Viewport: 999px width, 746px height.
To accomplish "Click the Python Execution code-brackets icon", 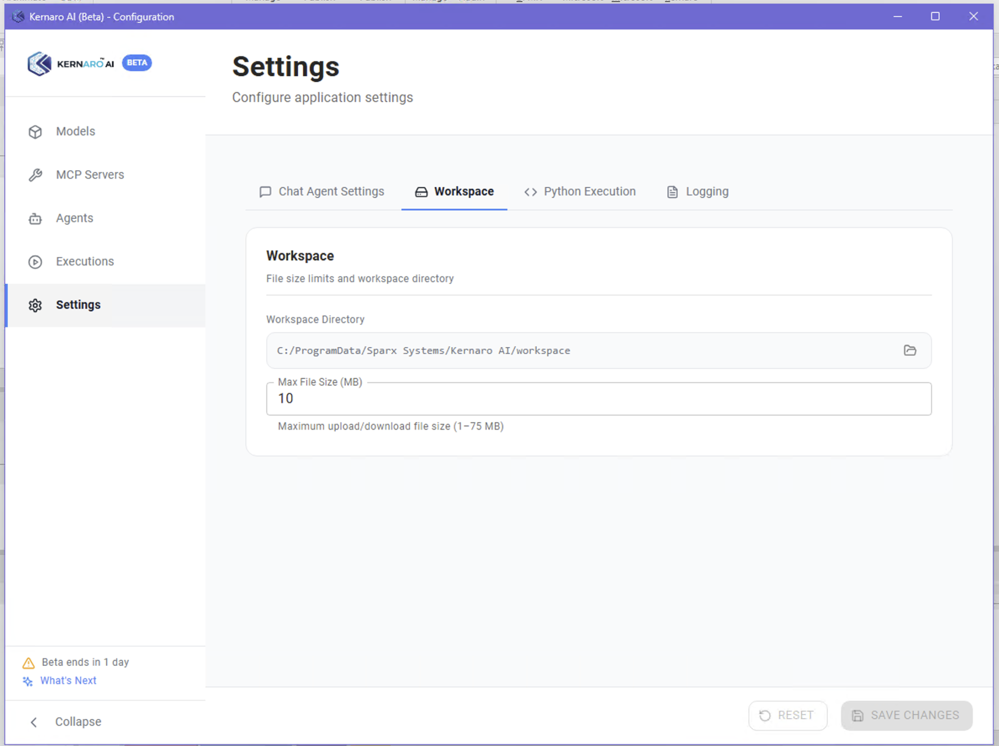I will point(531,192).
